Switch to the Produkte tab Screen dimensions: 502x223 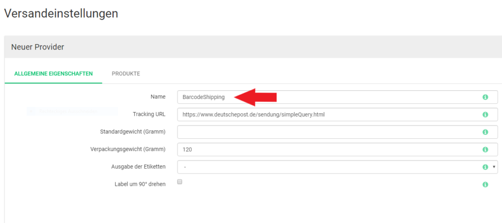pyautogui.click(x=126, y=74)
